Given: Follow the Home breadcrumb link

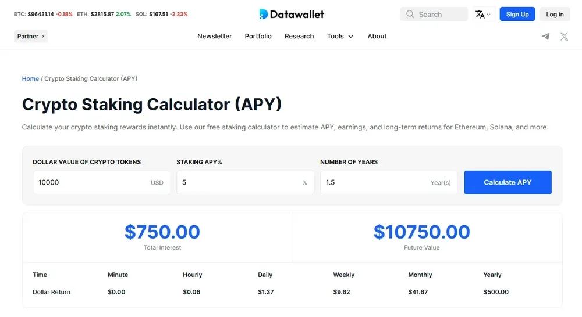Looking at the screenshot, I should [30, 78].
